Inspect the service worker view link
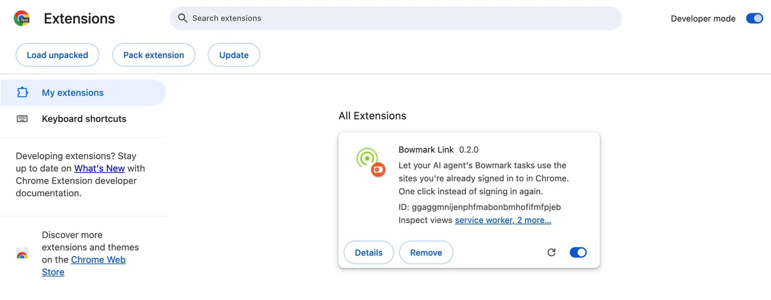Screen dimensions: 771x300 coord(503,220)
